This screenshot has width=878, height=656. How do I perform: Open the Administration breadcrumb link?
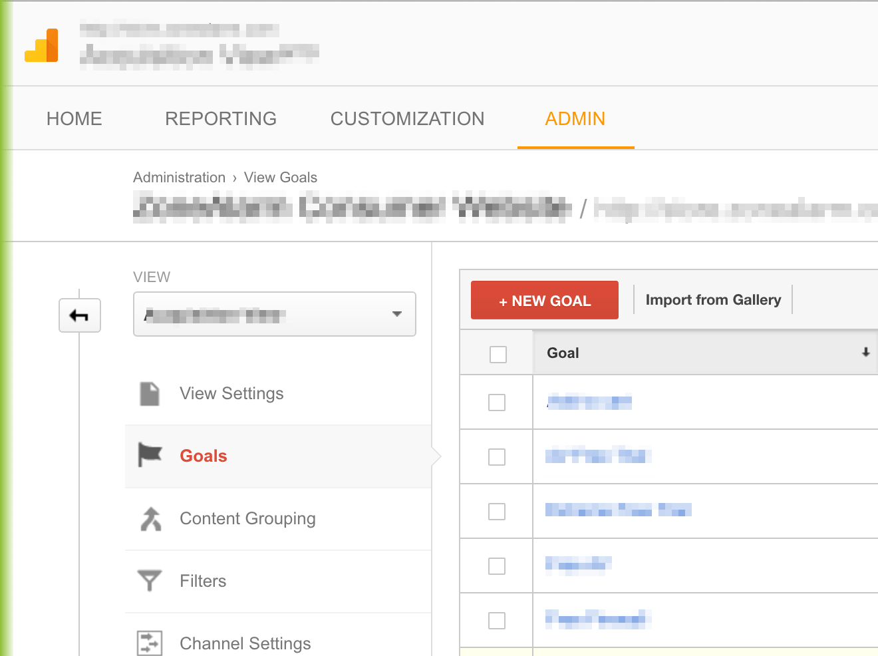pyautogui.click(x=179, y=177)
